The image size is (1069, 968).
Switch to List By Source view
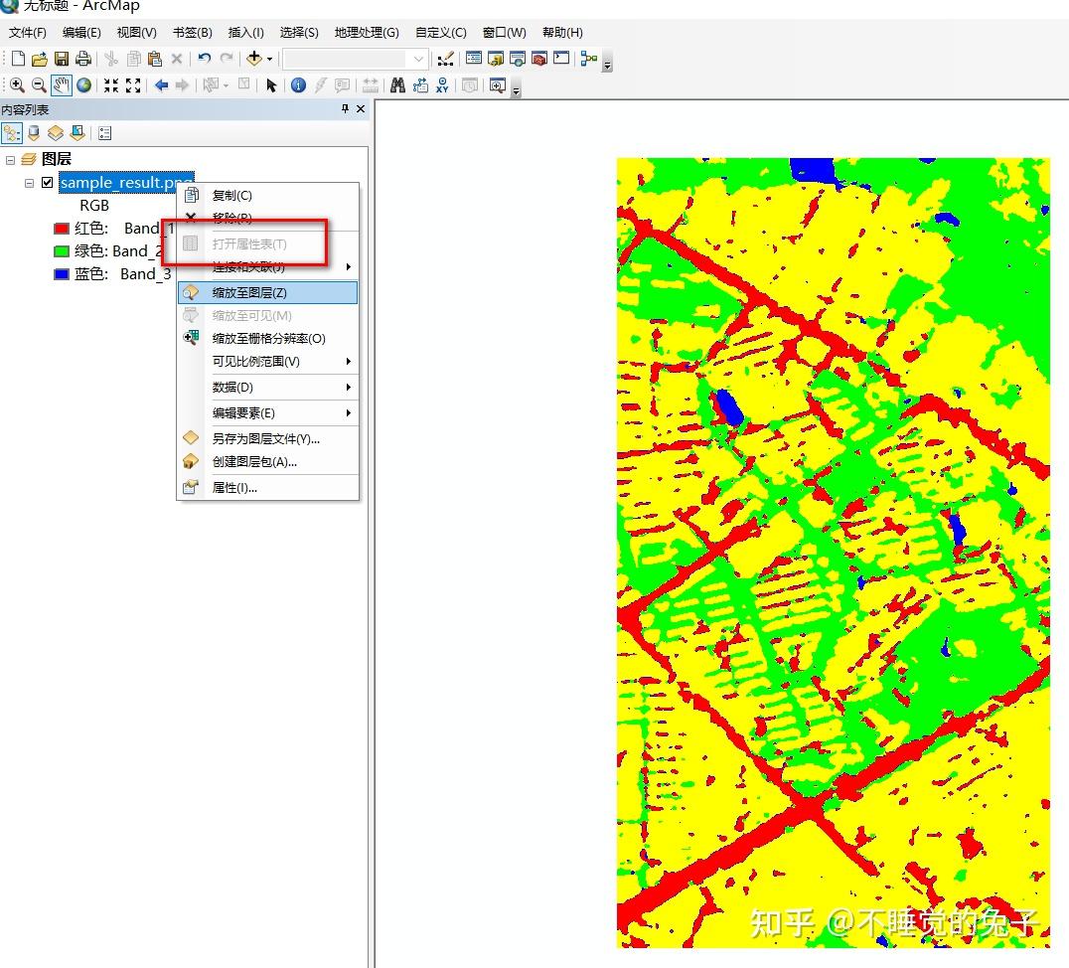tap(34, 133)
